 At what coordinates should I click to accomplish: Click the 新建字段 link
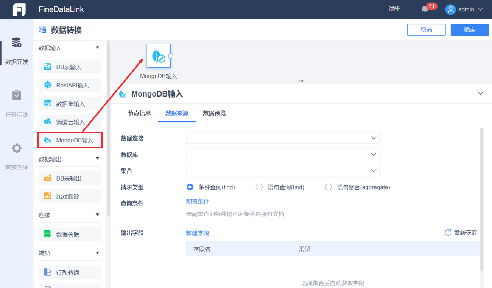tap(198, 233)
